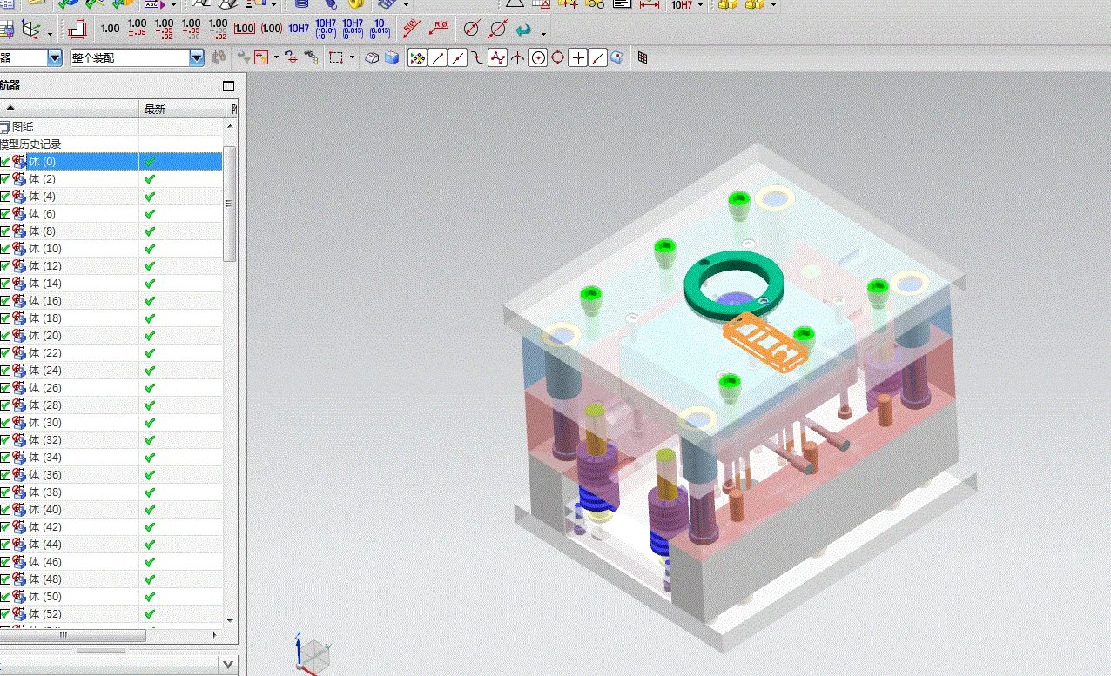Click the navigator panel maximize square button

point(228,86)
